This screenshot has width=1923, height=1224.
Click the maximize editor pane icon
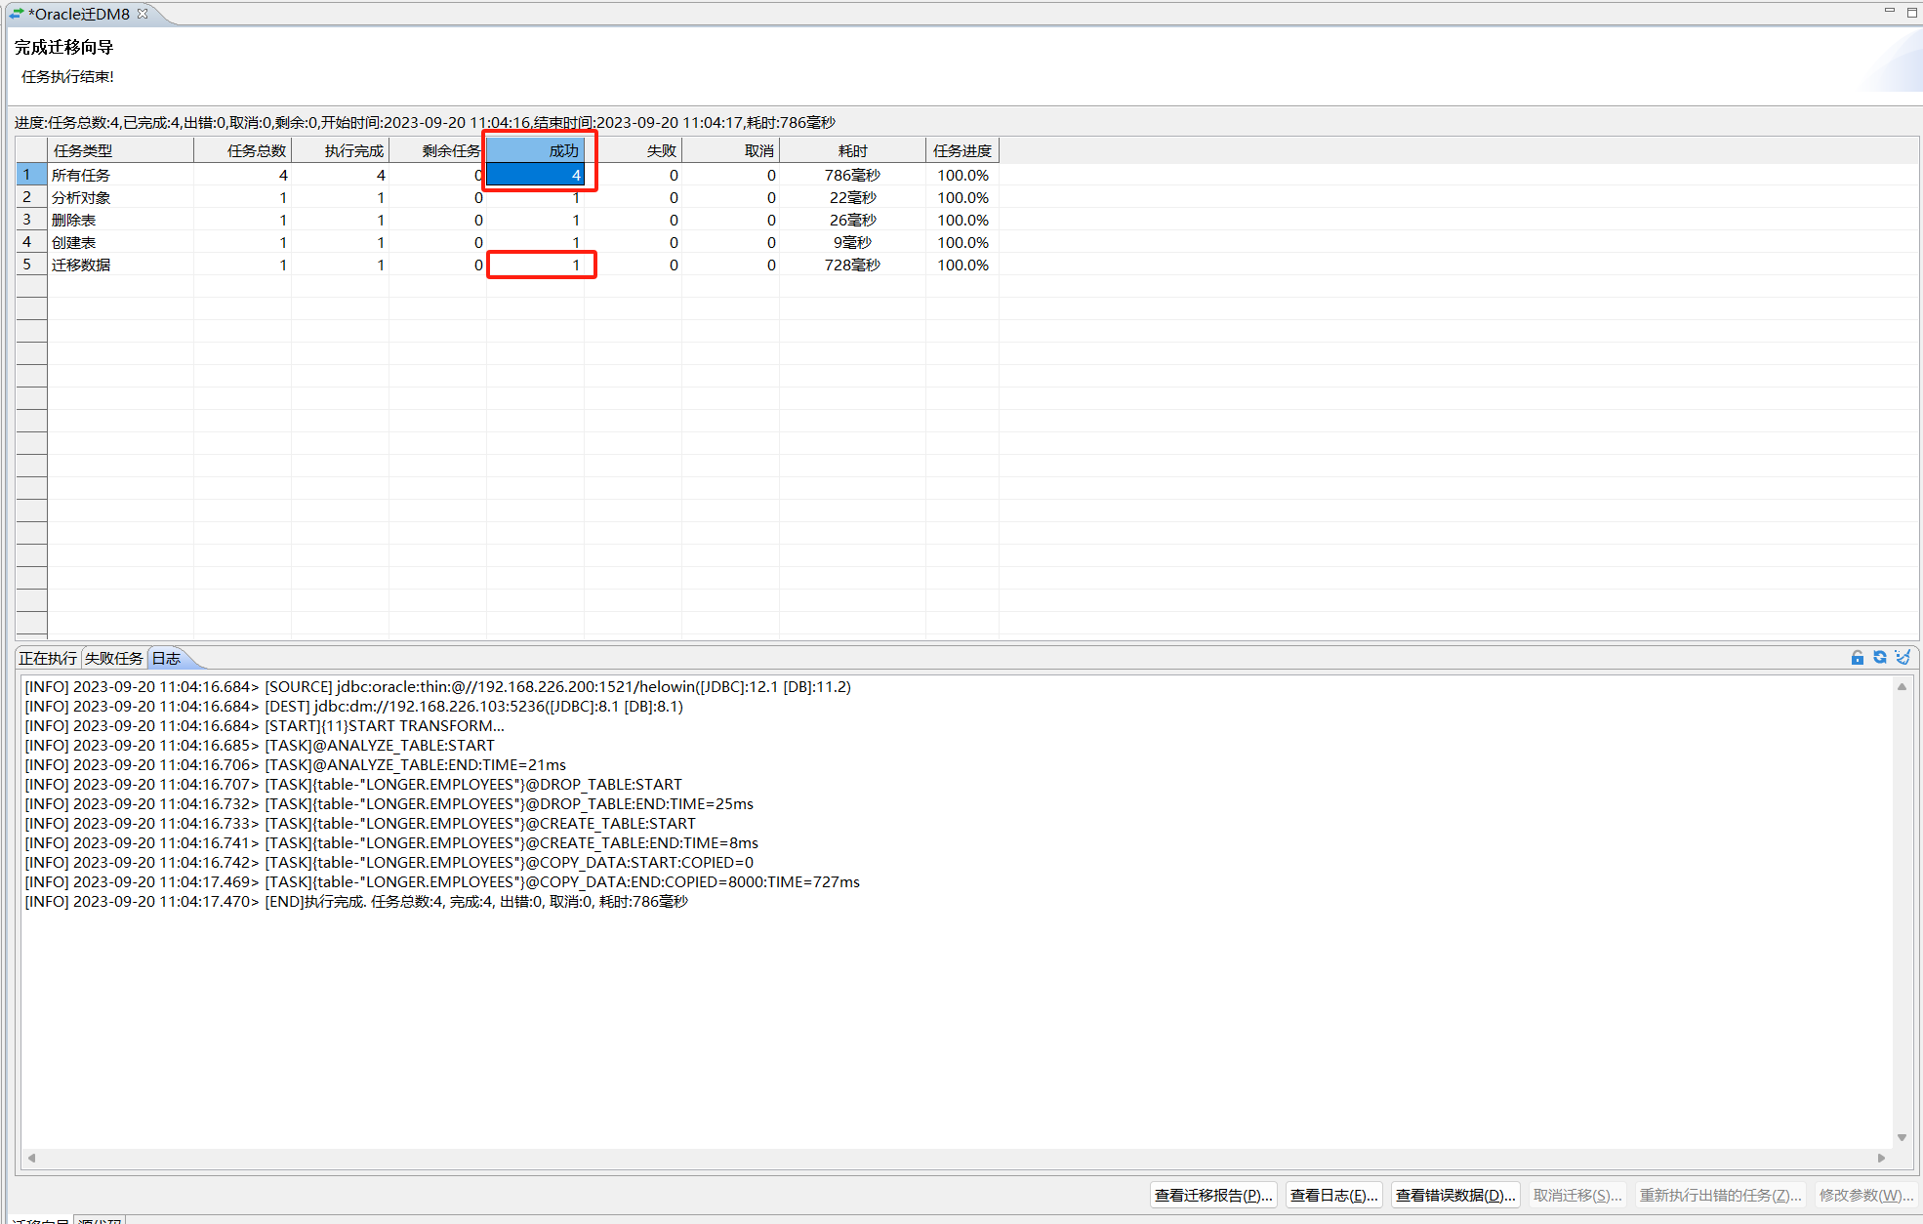coord(1911,12)
